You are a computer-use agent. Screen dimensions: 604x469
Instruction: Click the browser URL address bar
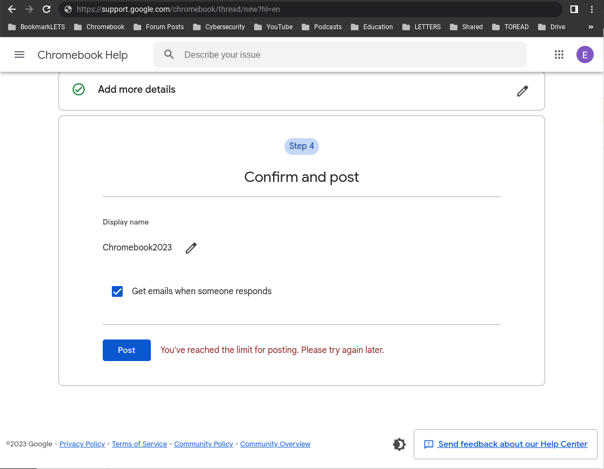coord(310,9)
